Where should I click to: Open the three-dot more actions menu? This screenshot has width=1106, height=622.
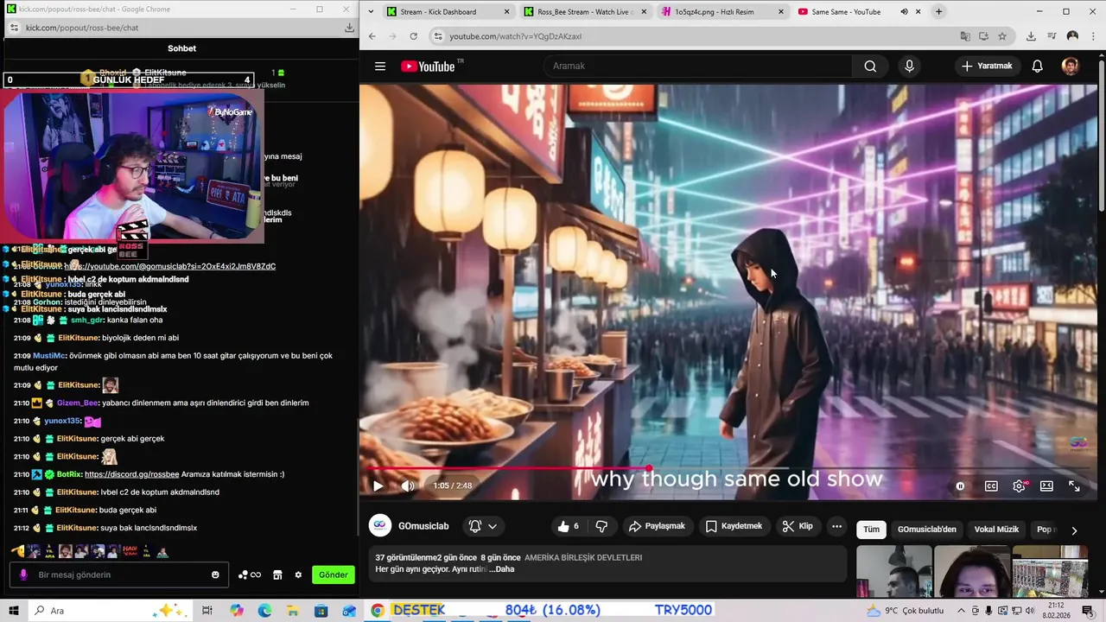(x=836, y=526)
